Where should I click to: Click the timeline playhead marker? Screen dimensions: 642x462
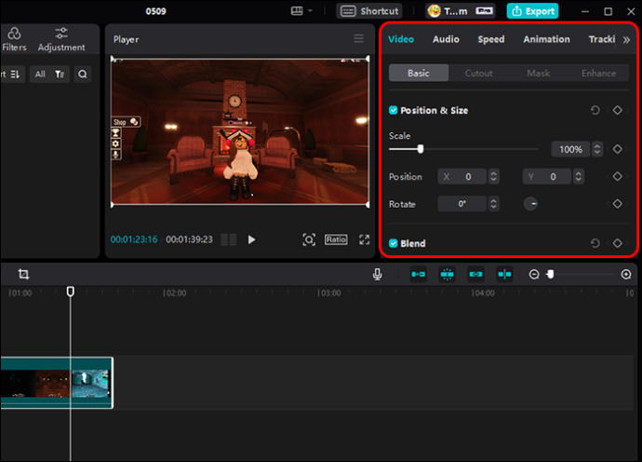coord(71,292)
